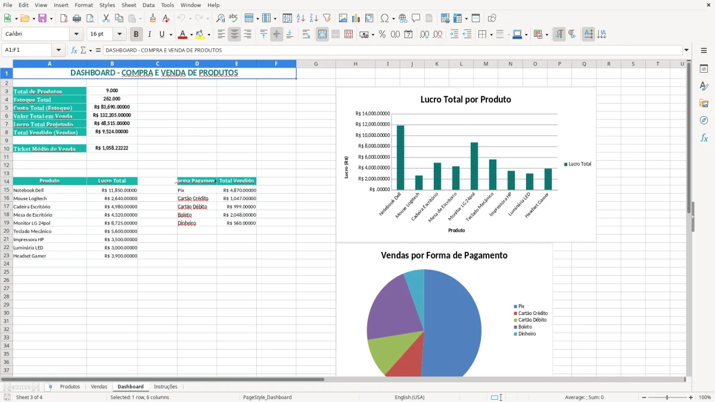Click the zoom slider handle

pos(667,397)
